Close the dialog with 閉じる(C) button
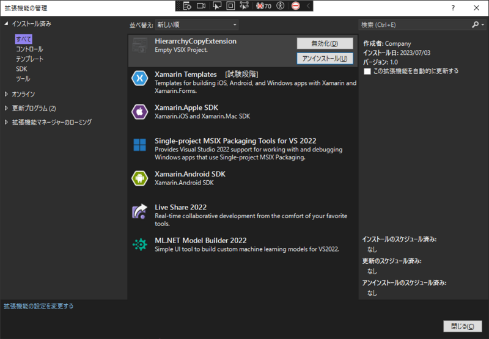This screenshot has width=489, height=339. 463,326
